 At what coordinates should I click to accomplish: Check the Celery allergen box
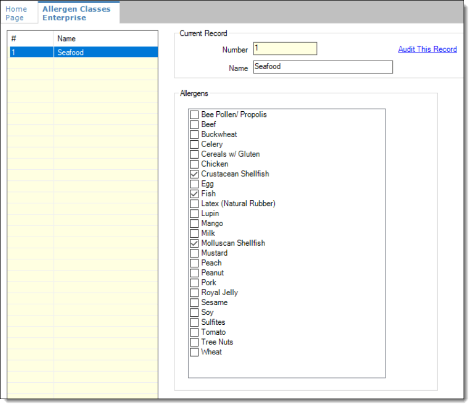194,144
